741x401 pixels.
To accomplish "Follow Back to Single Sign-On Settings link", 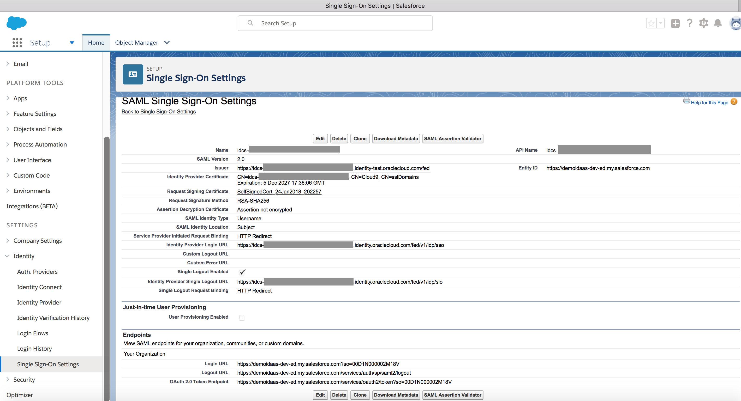I will click(x=158, y=112).
